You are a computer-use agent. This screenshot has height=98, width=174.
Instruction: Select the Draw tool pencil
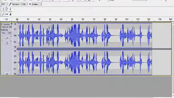point(10,9)
